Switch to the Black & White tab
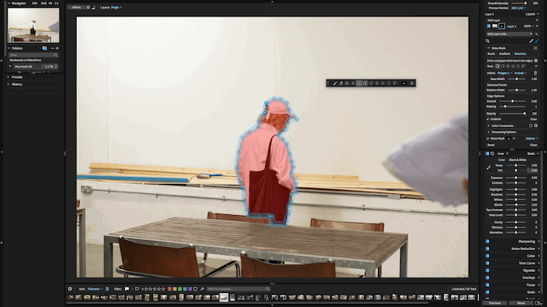The width and height of the screenshot is (547, 307). click(x=517, y=160)
